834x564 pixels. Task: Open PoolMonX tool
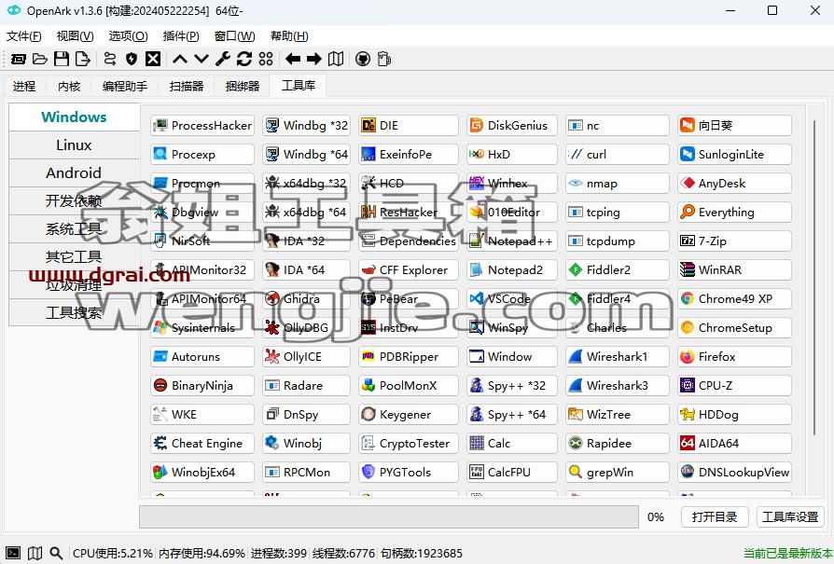pyautogui.click(x=408, y=385)
